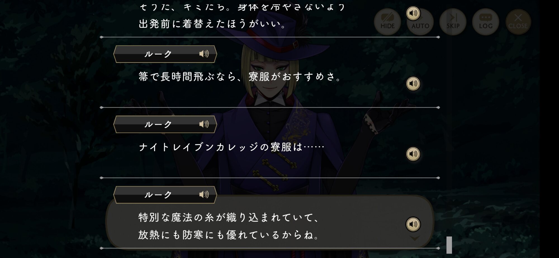Select the first ルーク name plate
559x258 pixels.
(x=165, y=54)
